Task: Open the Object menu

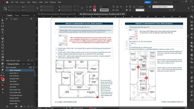Action: 34,2
